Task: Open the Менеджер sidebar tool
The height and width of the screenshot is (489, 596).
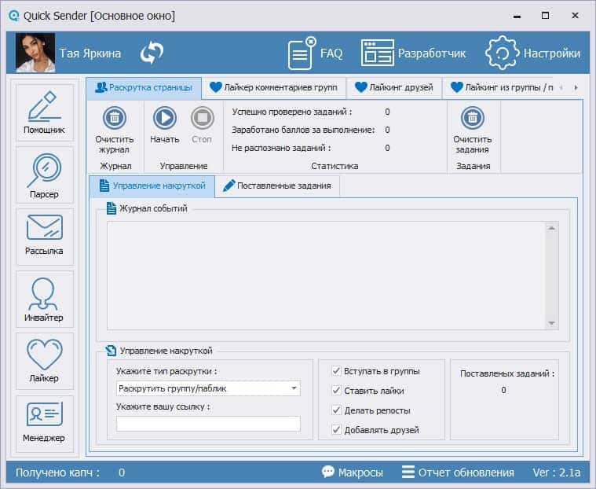Action: [45, 424]
